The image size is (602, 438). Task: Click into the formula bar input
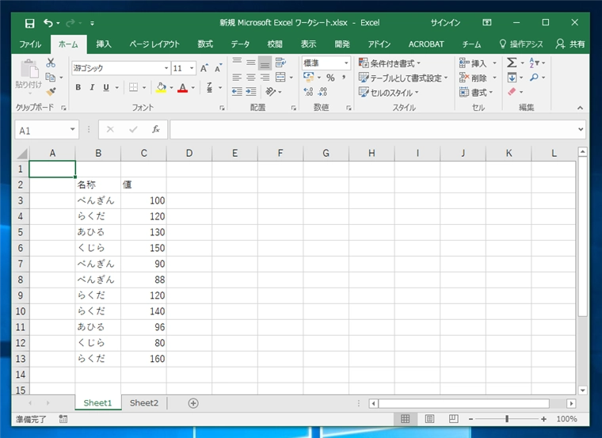tap(373, 129)
